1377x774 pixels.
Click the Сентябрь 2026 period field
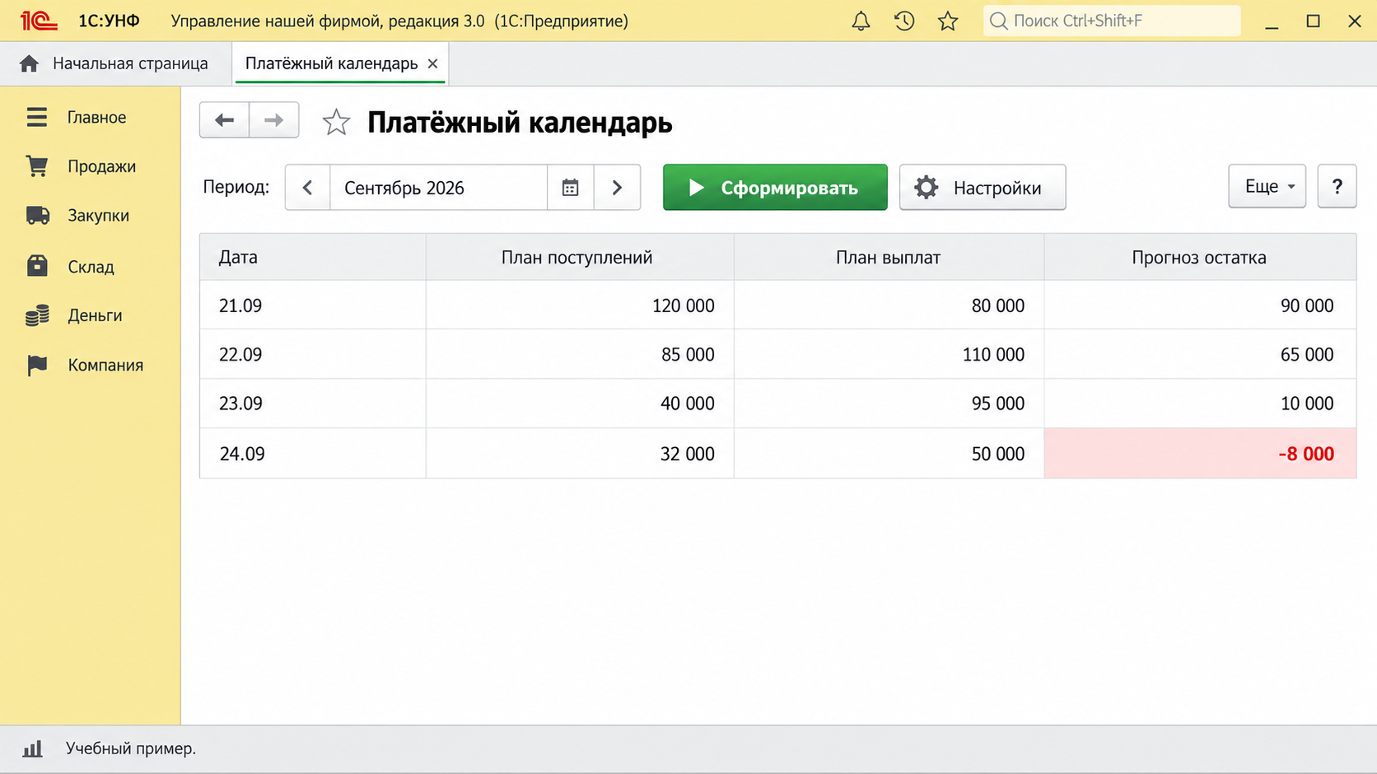pyautogui.click(x=438, y=188)
